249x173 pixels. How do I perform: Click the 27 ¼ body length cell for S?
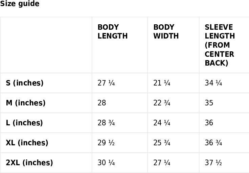106,83
